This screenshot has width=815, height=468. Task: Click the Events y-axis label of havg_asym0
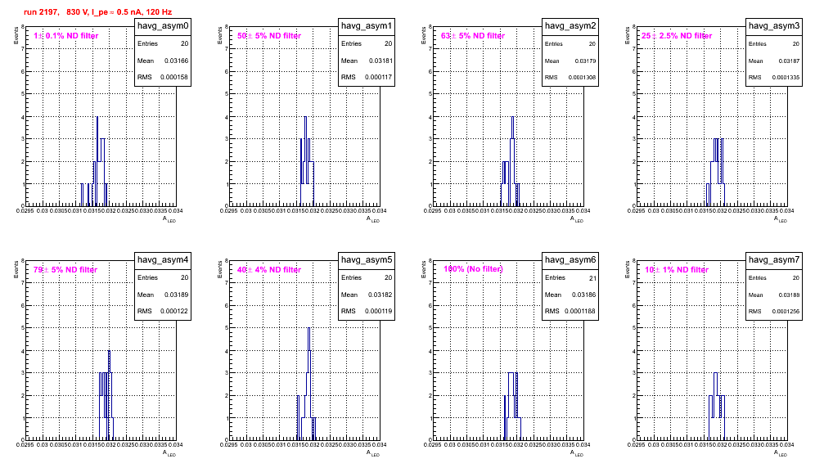pos(16,35)
